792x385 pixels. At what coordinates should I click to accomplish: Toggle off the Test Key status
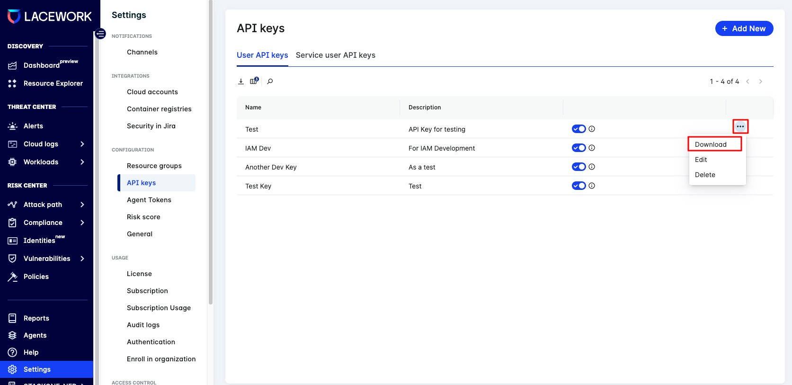(x=579, y=186)
